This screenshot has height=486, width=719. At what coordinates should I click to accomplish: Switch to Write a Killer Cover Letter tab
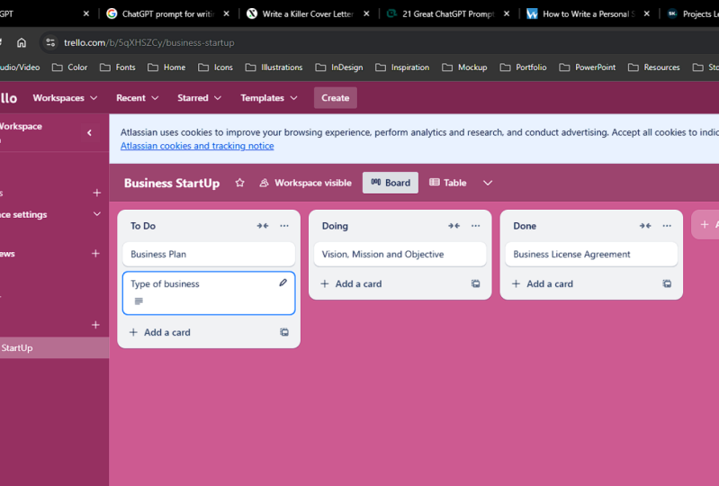pos(308,13)
